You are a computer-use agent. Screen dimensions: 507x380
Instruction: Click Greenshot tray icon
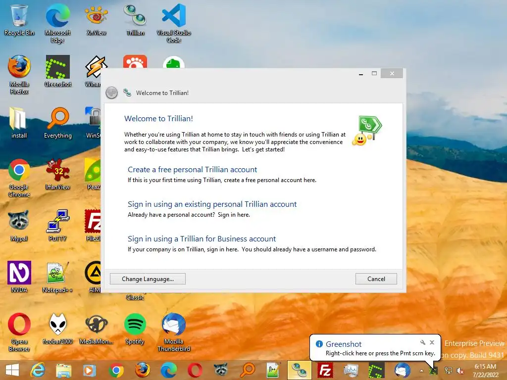[434, 371]
